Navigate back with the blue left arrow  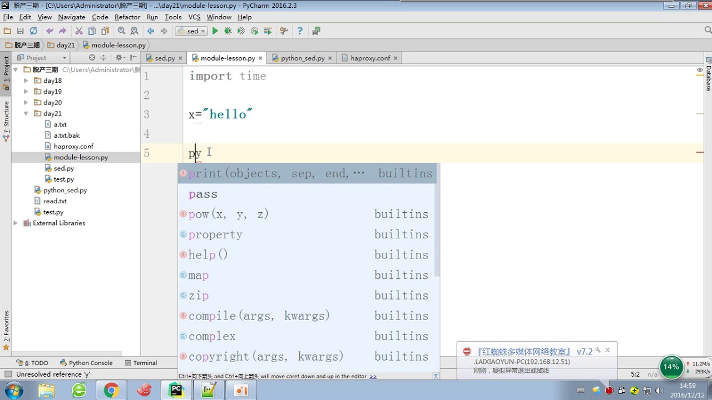(x=151, y=31)
